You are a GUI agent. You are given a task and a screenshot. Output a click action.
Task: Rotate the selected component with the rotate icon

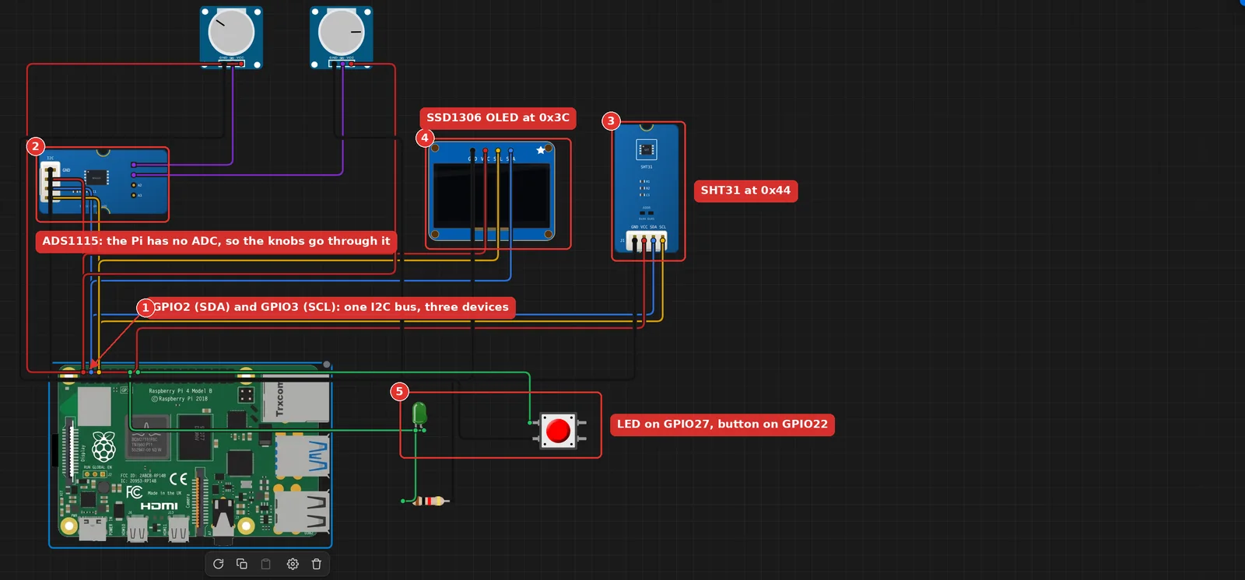click(x=218, y=564)
